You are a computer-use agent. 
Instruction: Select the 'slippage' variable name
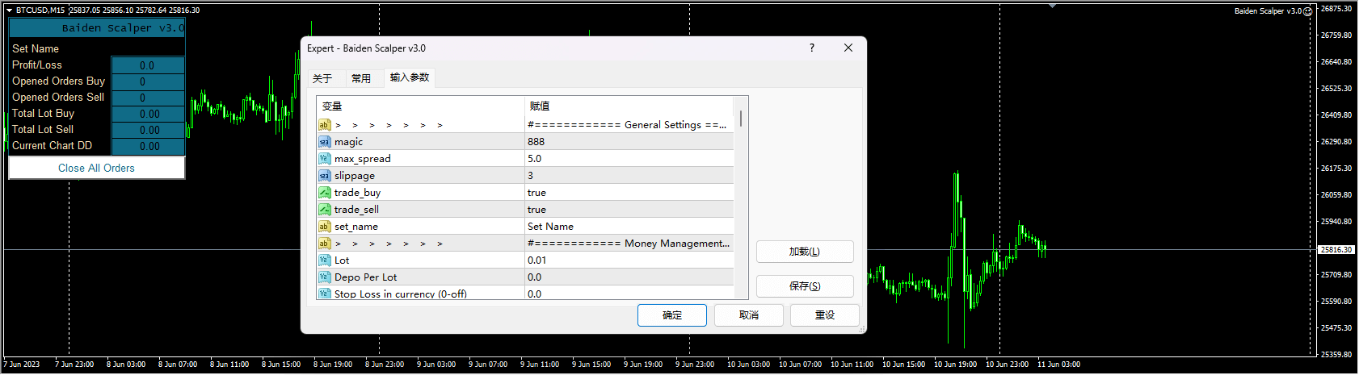pyautogui.click(x=354, y=176)
